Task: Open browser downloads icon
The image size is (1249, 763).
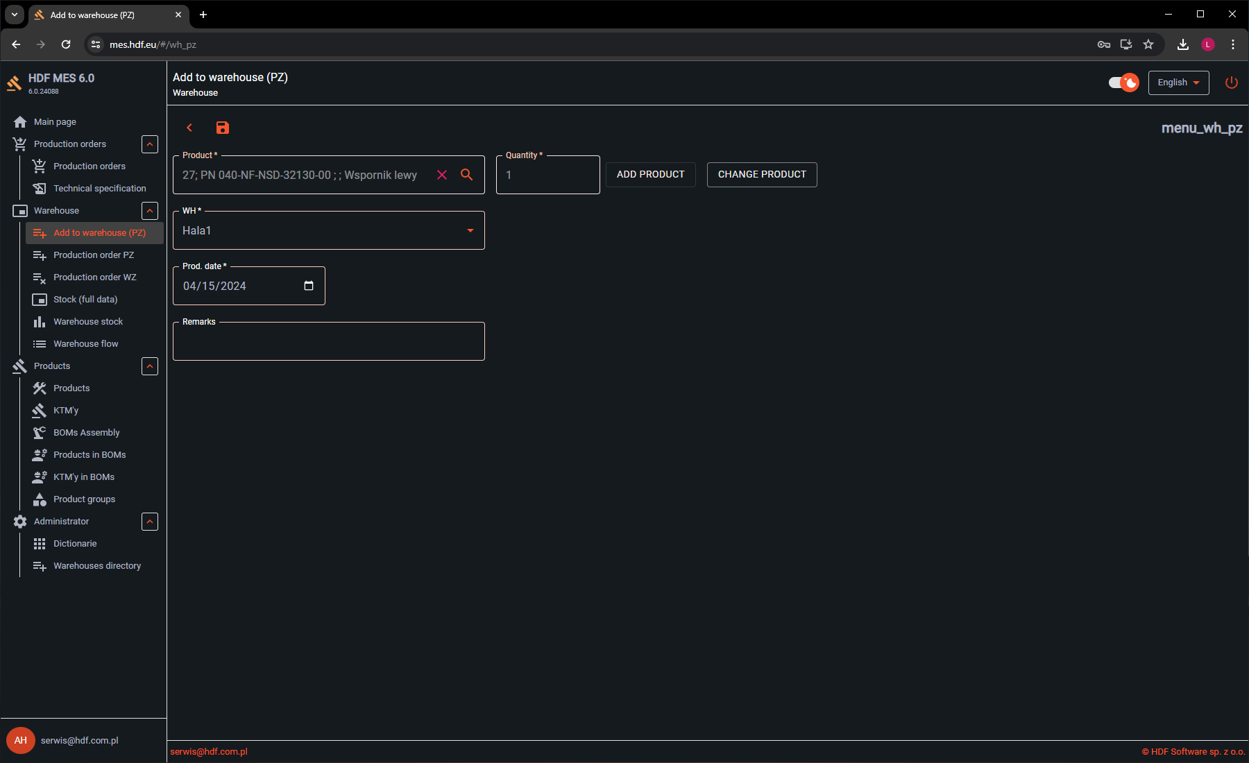Action: 1183,44
